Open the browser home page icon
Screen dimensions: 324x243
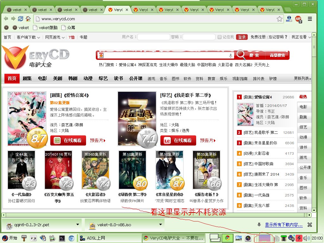28,19
